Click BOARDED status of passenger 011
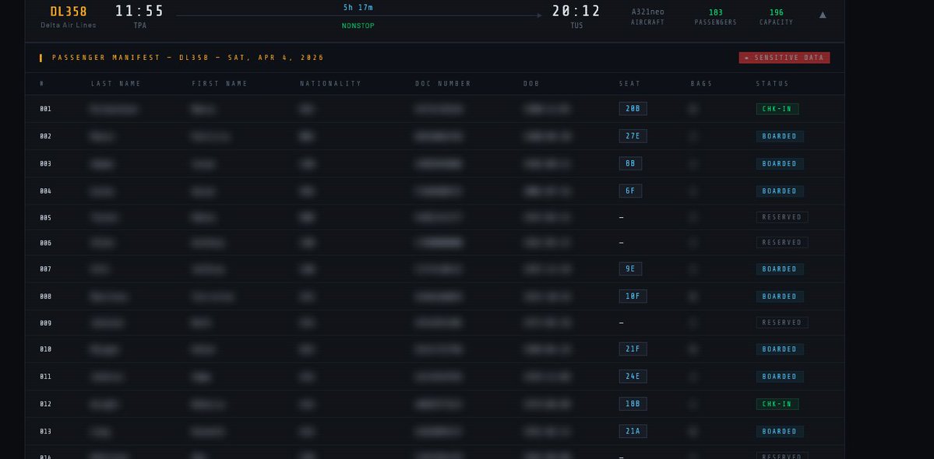 (x=780, y=377)
